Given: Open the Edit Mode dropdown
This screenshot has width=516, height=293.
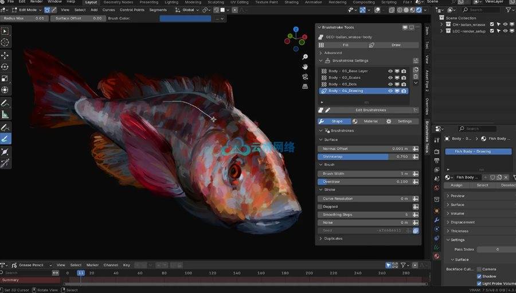Looking at the screenshot, I should point(27,10).
